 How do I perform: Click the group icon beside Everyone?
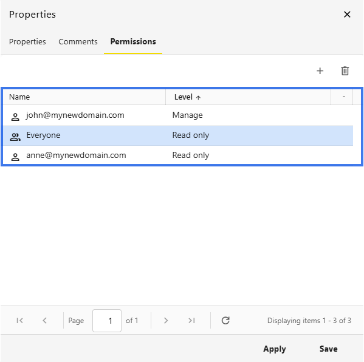[15, 137]
